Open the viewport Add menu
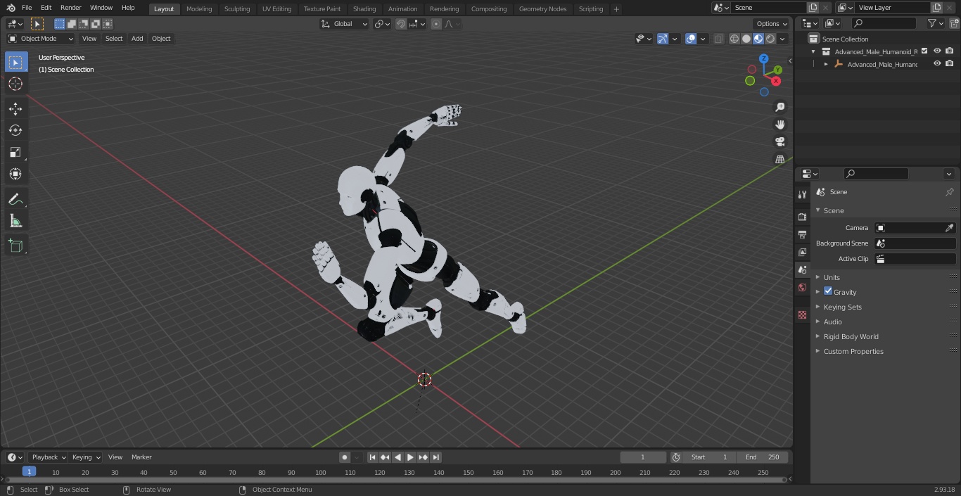Image resolution: width=961 pixels, height=496 pixels. pos(137,39)
